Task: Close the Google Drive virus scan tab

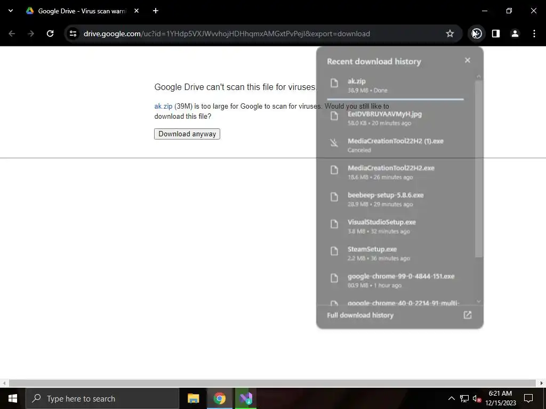Action: (x=136, y=11)
